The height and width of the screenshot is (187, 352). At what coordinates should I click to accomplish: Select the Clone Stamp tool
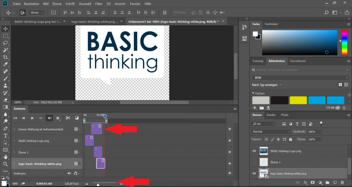[5, 86]
